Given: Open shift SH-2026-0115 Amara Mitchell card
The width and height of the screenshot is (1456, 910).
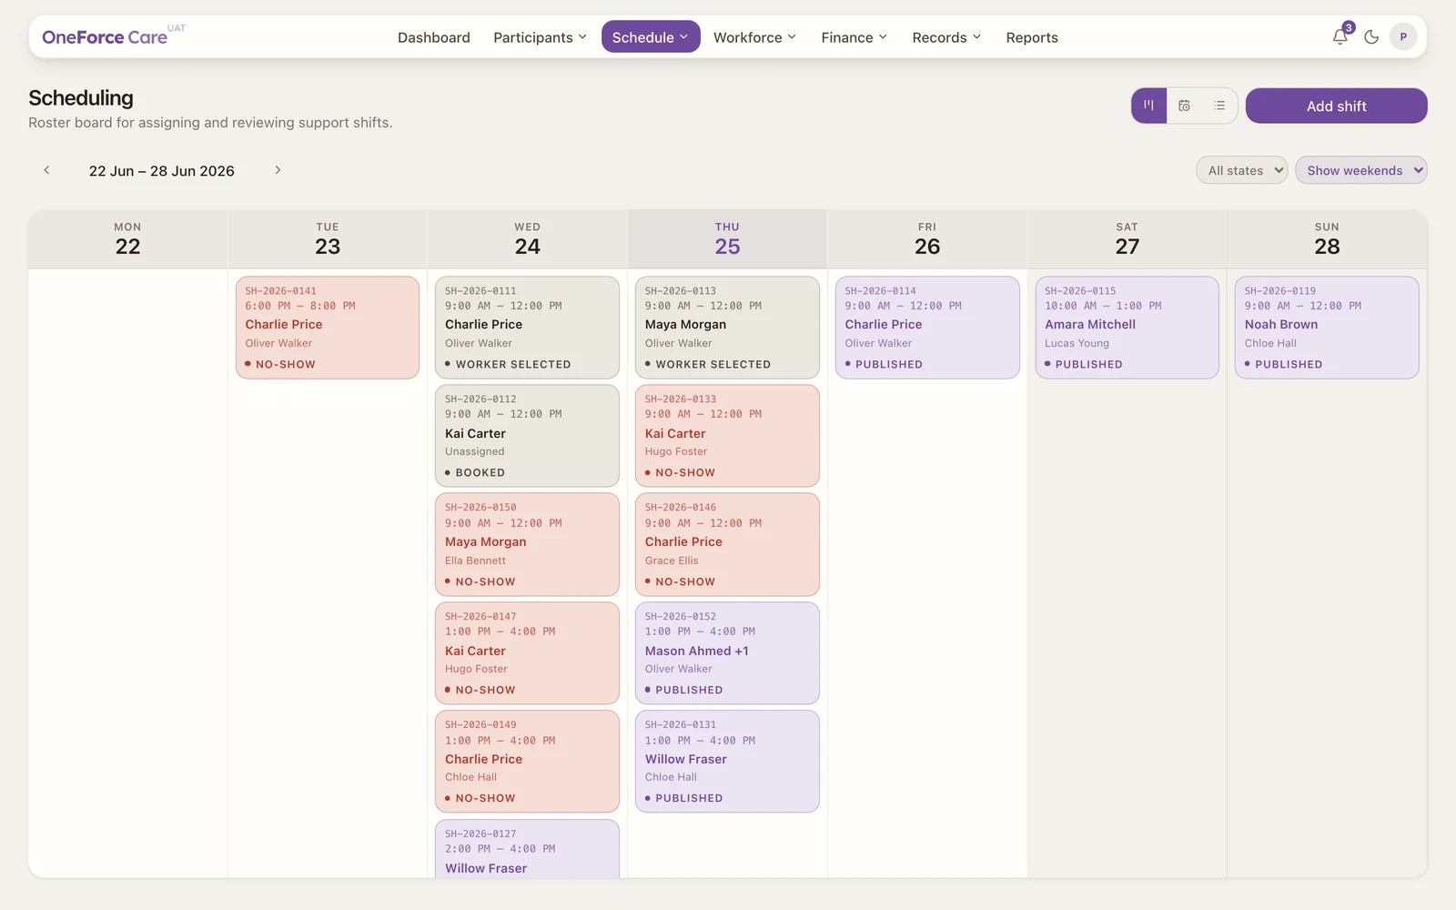Looking at the screenshot, I should click(1127, 328).
